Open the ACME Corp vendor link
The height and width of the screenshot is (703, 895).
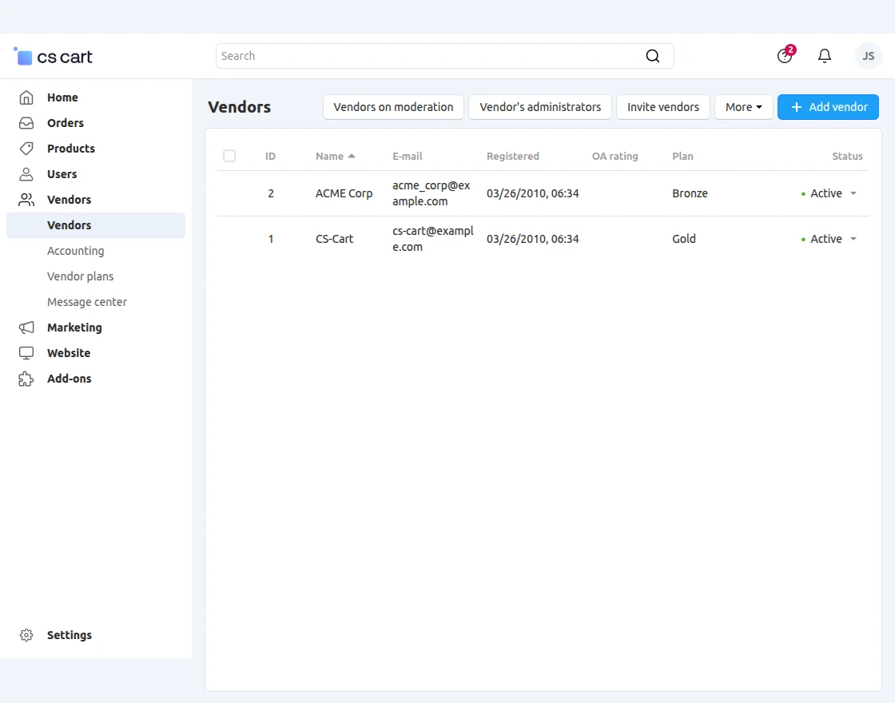(x=344, y=193)
